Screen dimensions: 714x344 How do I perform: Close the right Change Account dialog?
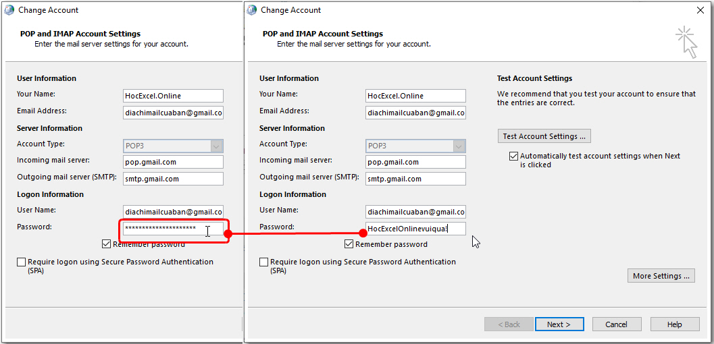point(700,10)
